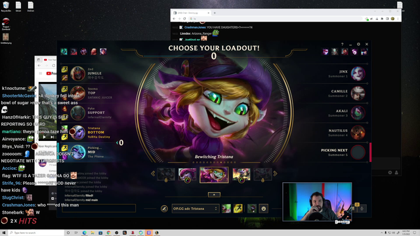
Task: Open the rune page edit pencil icon
Action: [164, 208]
